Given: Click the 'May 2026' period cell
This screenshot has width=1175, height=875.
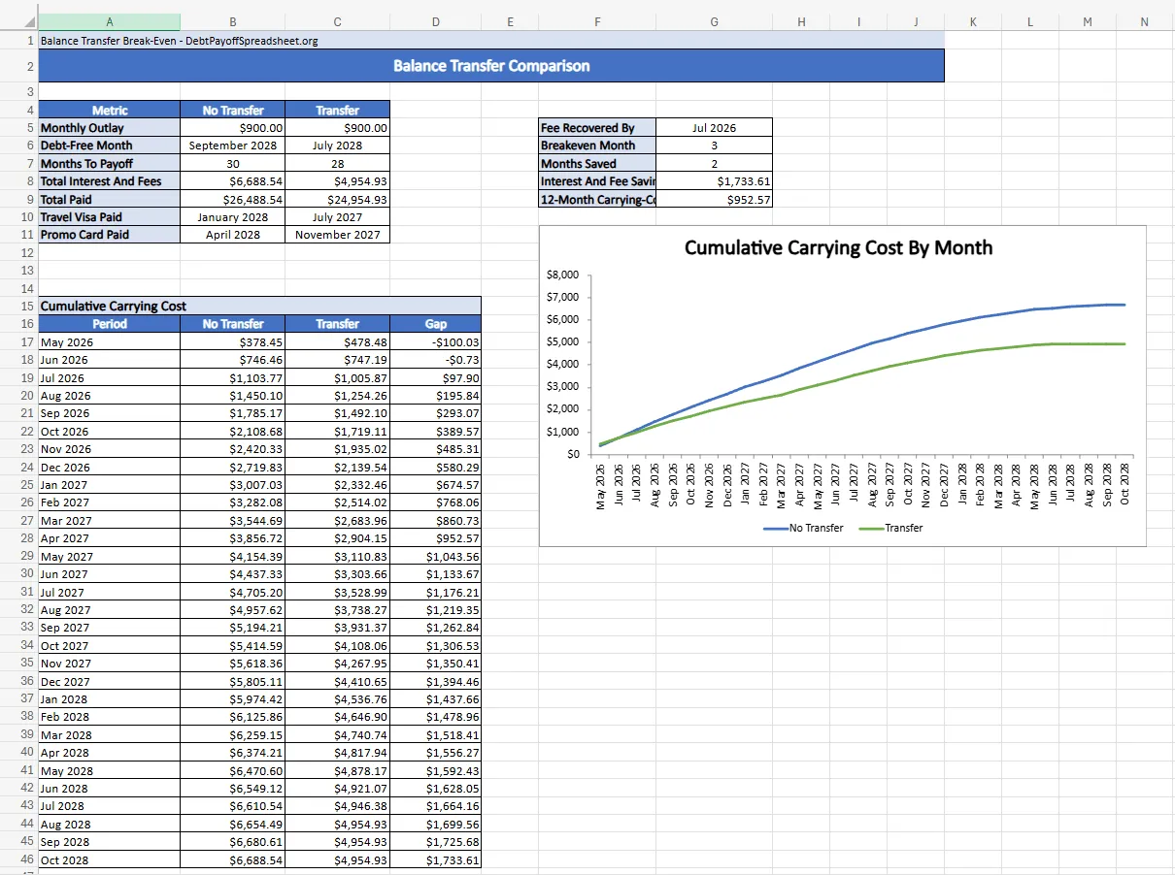Looking at the screenshot, I should (x=109, y=341).
